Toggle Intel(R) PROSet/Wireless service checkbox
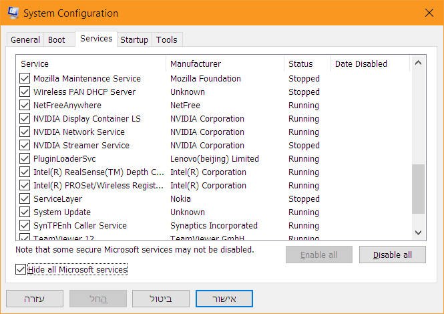444x314 pixels. click(x=25, y=185)
